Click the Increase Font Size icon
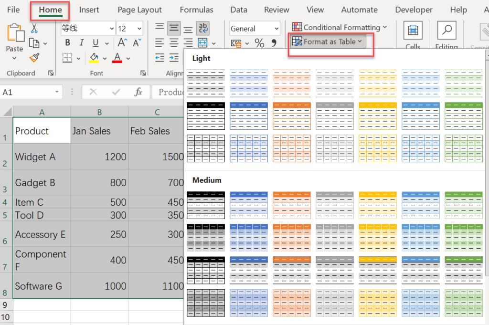Image resolution: width=489 pixels, height=325 pixels. [x=122, y=42]
